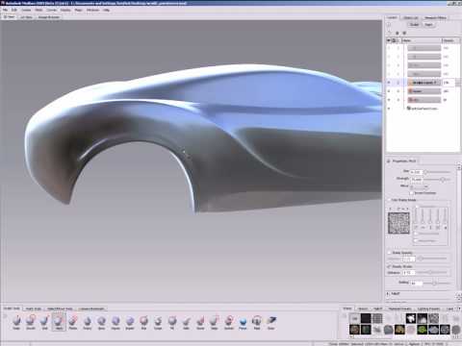Toggle the Steady Stroke checkbox
The height and width of the screenshot is (346, 462).
tap(389, 266)
